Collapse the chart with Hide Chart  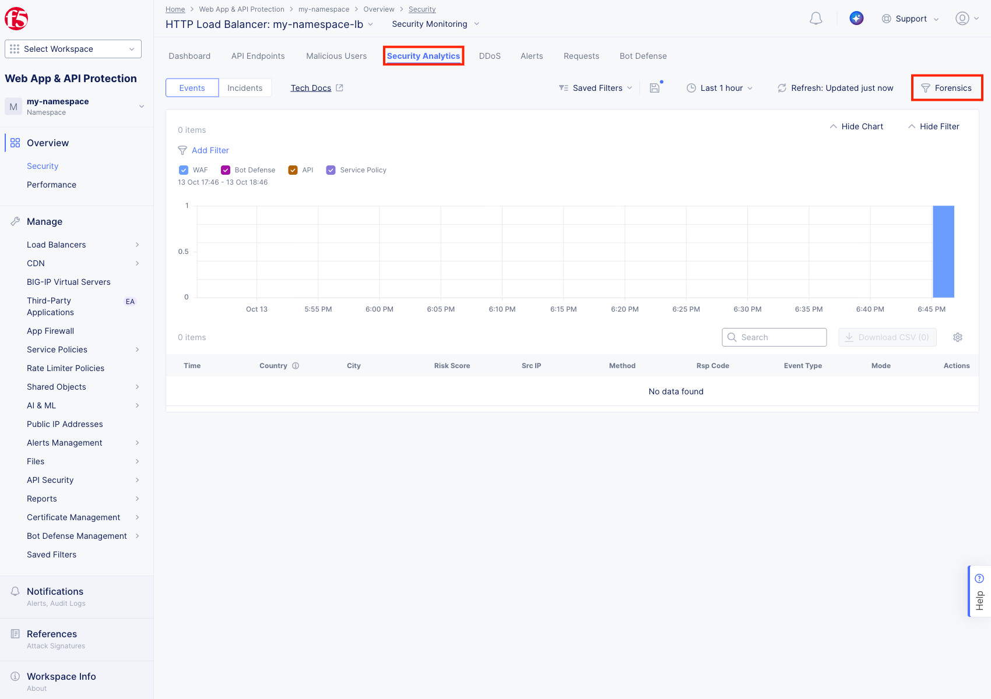click(856, 126)
